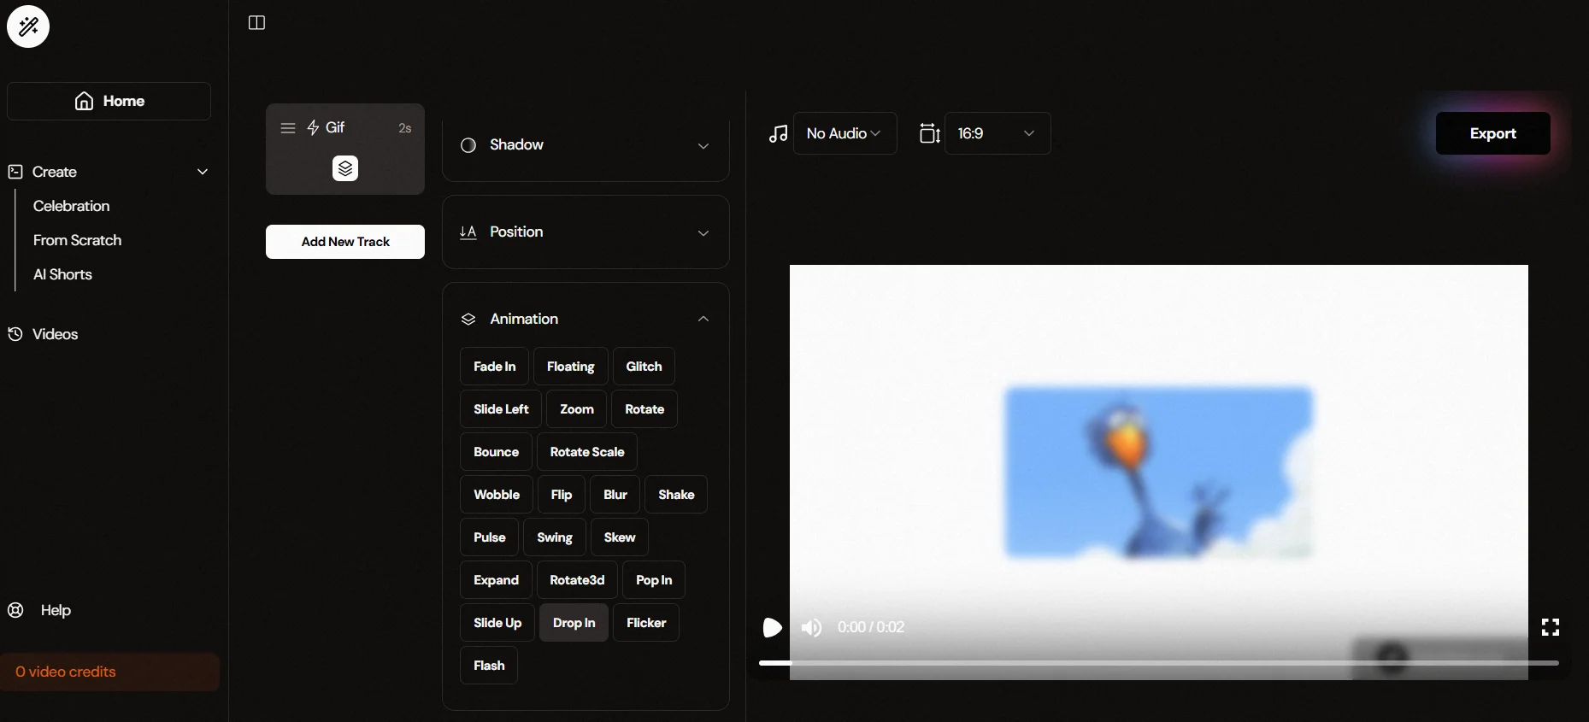Toggle the sidebar panel icon
The height and width of the screenshot is (722, 1589).
(256, 23)
